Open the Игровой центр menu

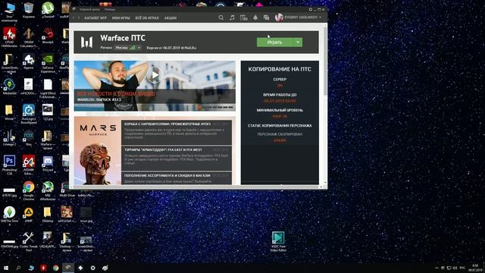click(89, 10)
